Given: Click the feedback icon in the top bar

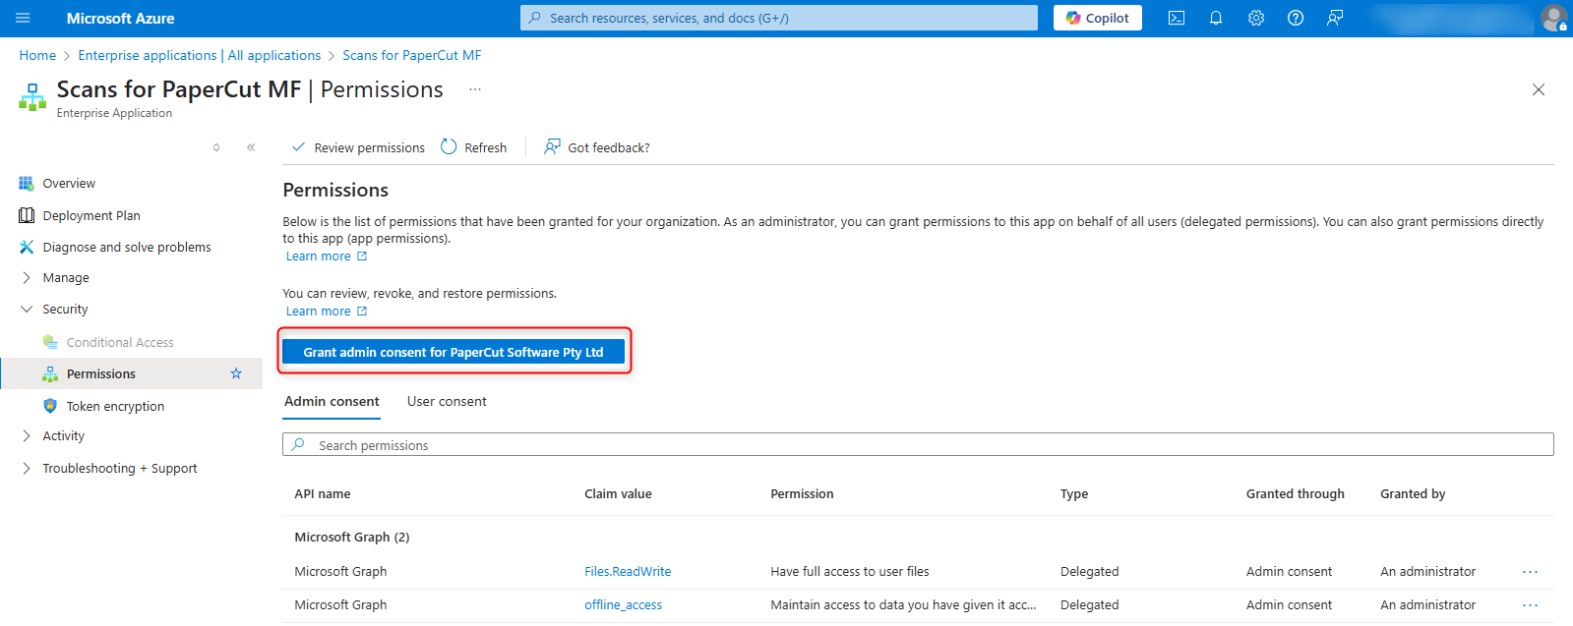Looking at the screenshot, I should [1335, 18].
